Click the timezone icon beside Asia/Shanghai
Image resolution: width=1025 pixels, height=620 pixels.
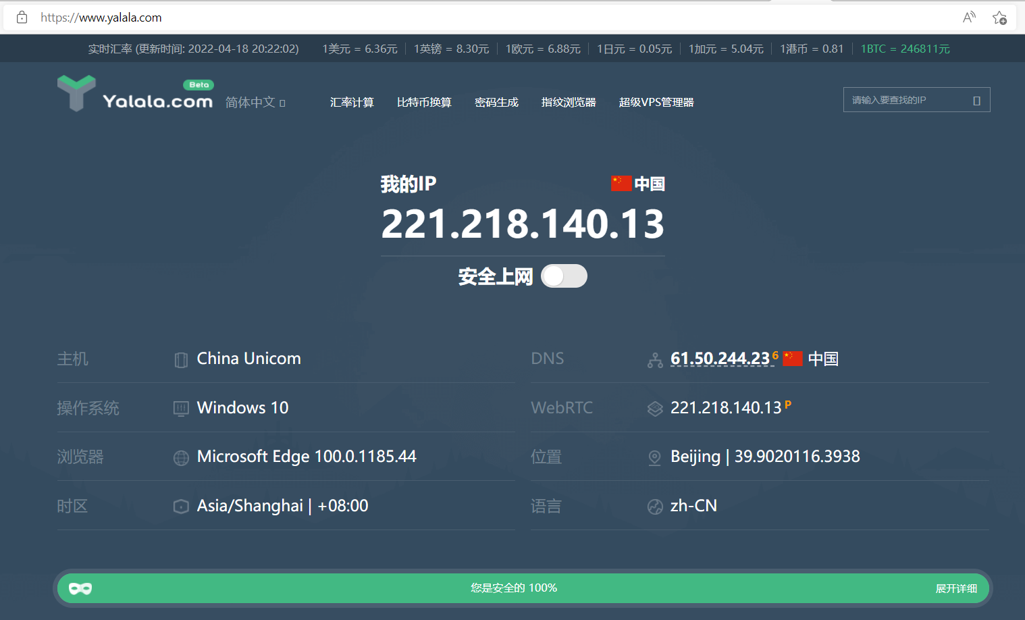(x=181, y=507)
